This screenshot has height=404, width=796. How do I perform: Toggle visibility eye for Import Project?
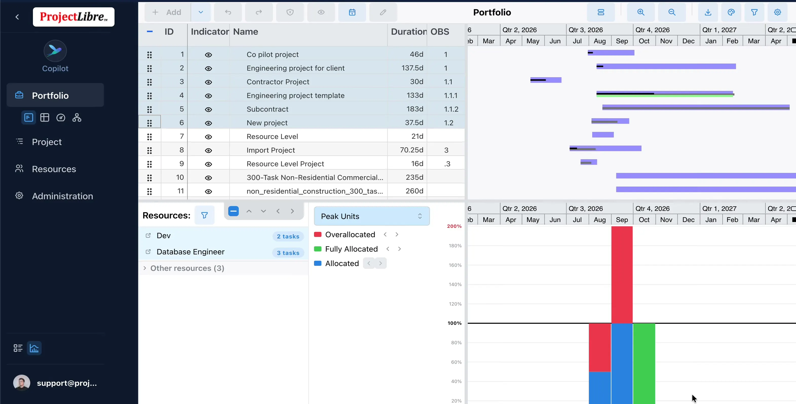(x=209, y=150)
